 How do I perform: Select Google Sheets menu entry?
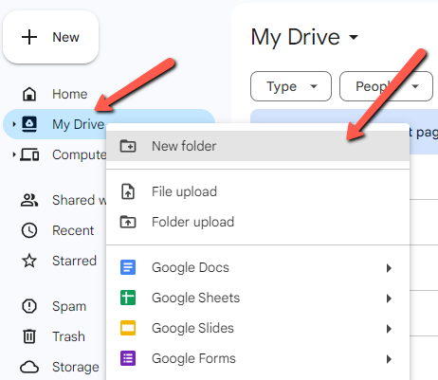pos(258,298)
